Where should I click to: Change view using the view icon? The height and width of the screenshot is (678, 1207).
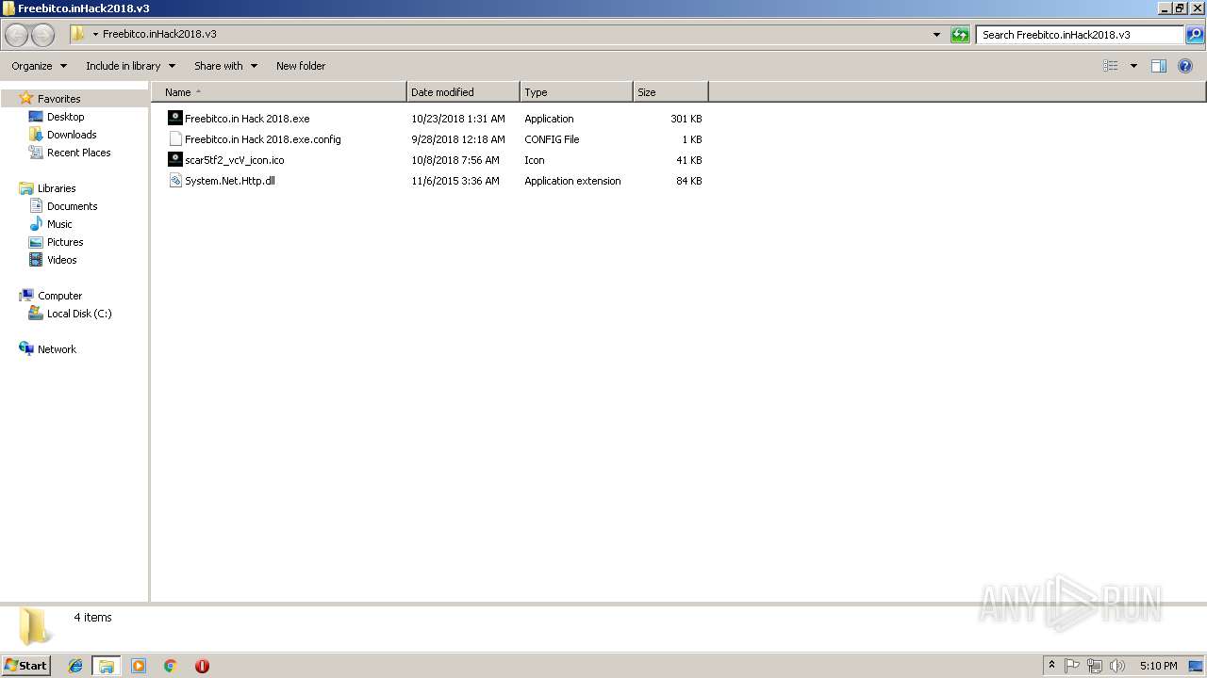click(x=1111, y=66)
